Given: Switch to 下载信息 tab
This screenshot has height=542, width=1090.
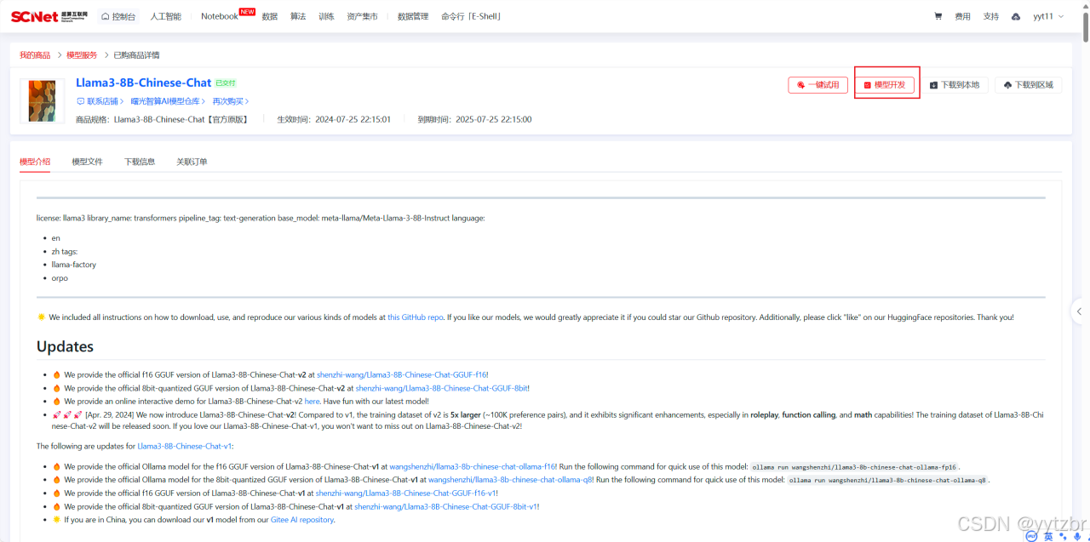Looking at the screenshot, I should (140, 162).
